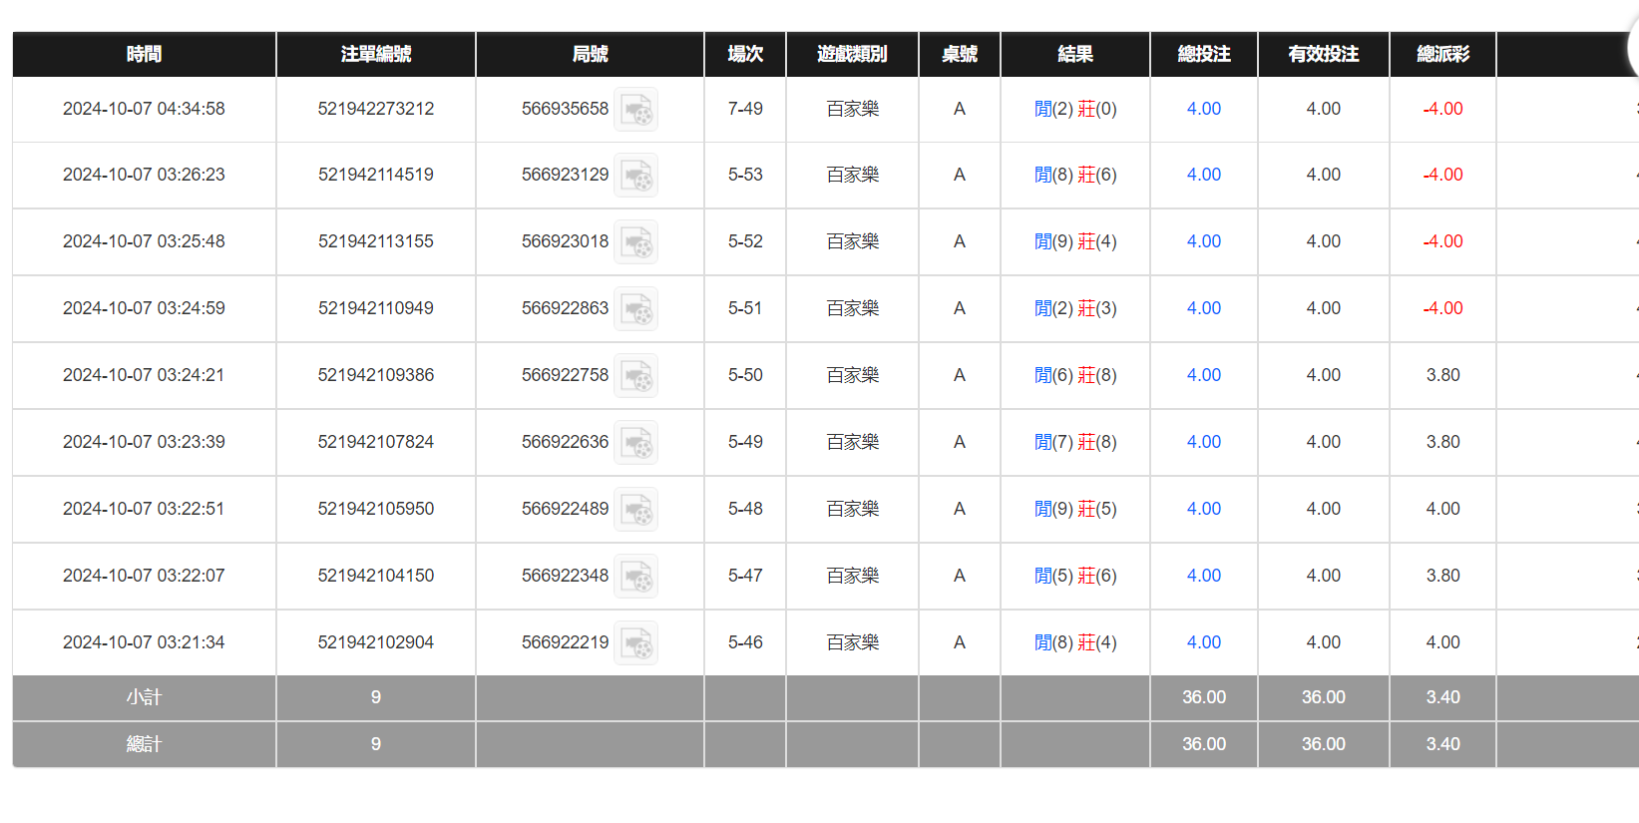
Task: Click video icon next to 566922758
Action: (x=635, y=376)
